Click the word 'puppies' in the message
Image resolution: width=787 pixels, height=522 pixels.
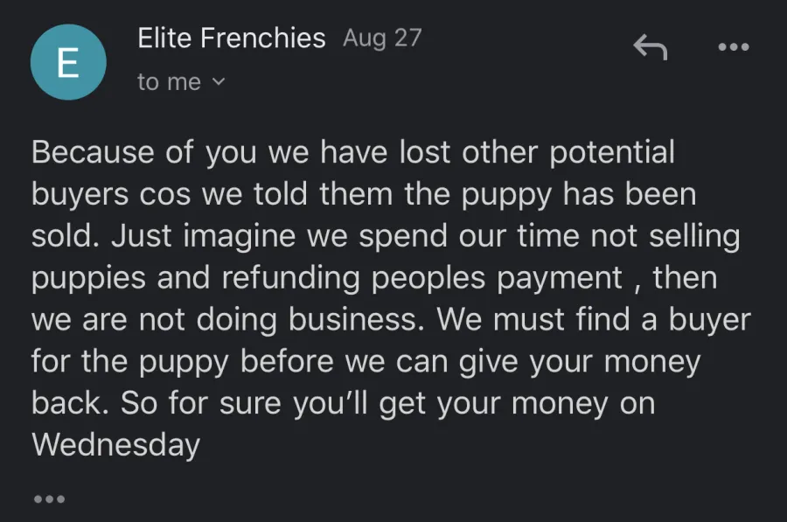coord(88,277)
